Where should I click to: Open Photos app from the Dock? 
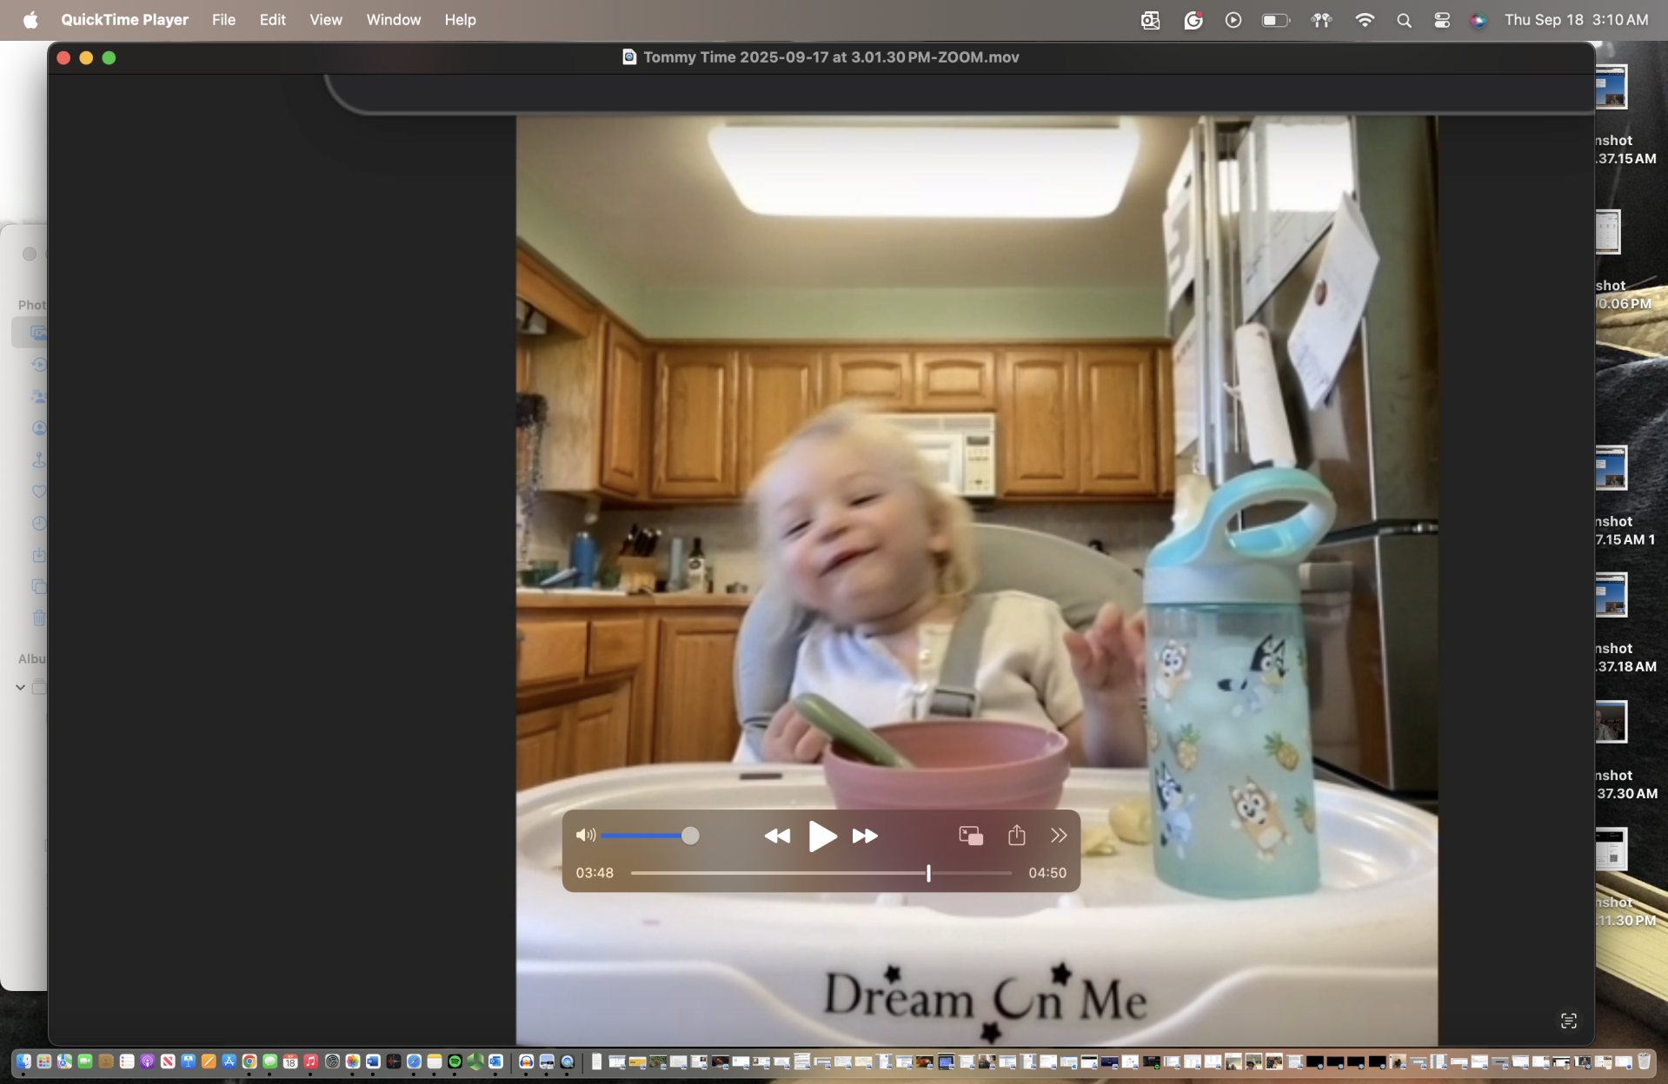[x=353, y=1061]
